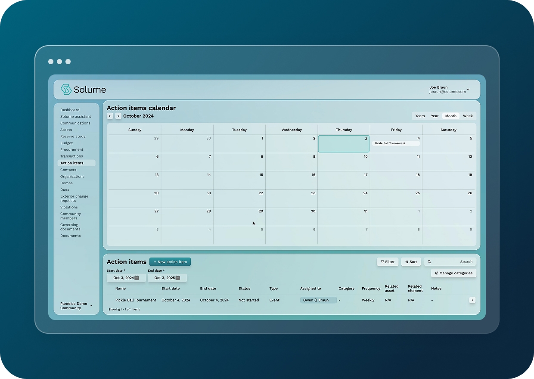
Task: Expand Paradise Demo Community selector
Action: [x=90, y=306]
